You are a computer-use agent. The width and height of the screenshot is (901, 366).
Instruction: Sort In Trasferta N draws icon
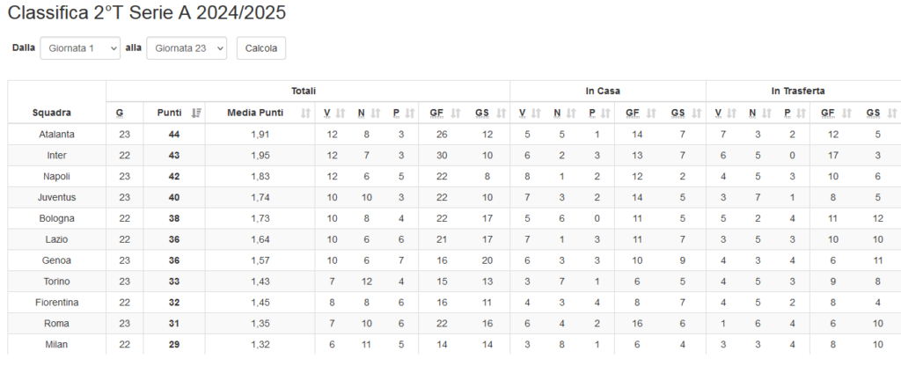pos(766,113)
